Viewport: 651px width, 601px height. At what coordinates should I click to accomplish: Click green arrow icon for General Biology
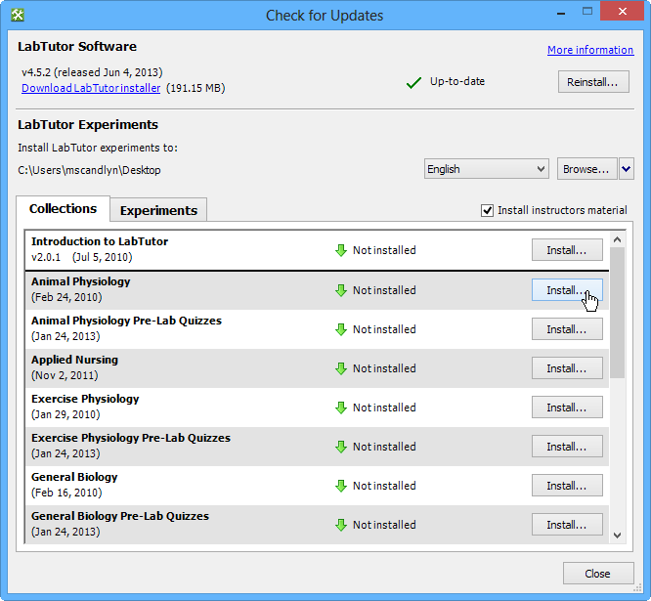[x=341, y=486]
